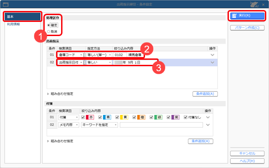Click the 02 row number in 付箋 table
269x168 pixels.
click(52, 125)
